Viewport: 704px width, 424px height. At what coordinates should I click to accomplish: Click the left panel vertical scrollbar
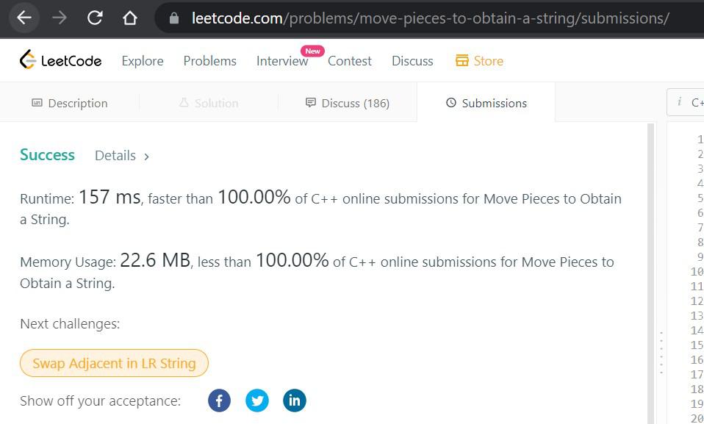click(650, 273)
